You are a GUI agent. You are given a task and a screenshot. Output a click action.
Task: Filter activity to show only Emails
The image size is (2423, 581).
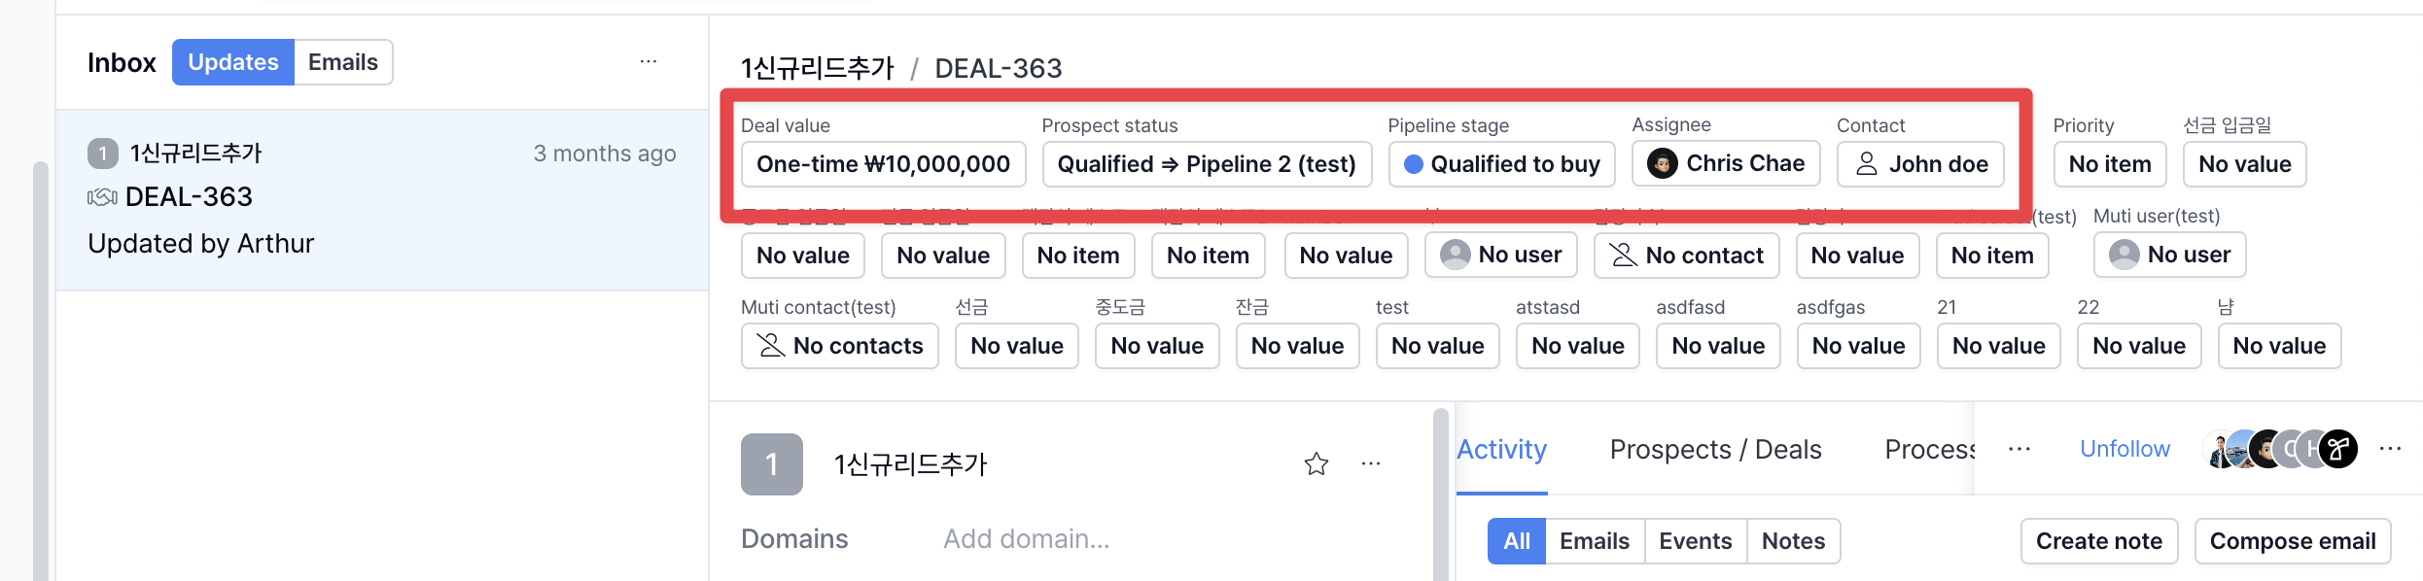(1593, 541)
